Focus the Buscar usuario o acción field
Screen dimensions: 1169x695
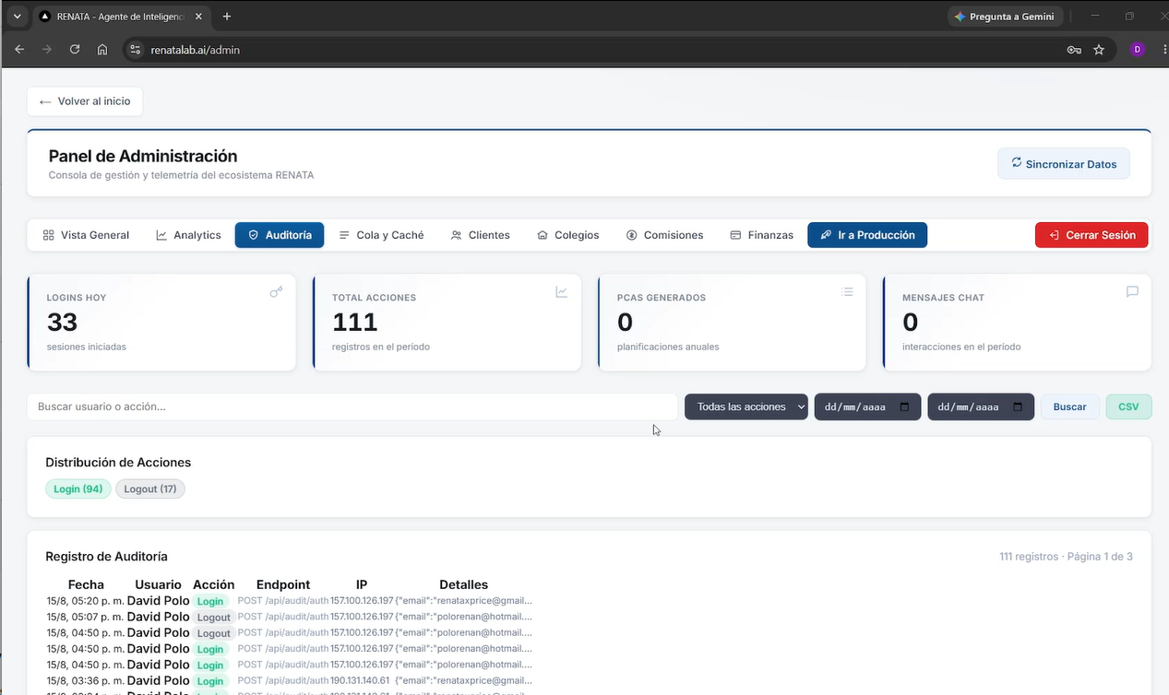point(352,406)
